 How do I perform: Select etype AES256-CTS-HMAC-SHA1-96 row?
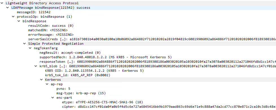pyautogui.click(x=102, y=102)
